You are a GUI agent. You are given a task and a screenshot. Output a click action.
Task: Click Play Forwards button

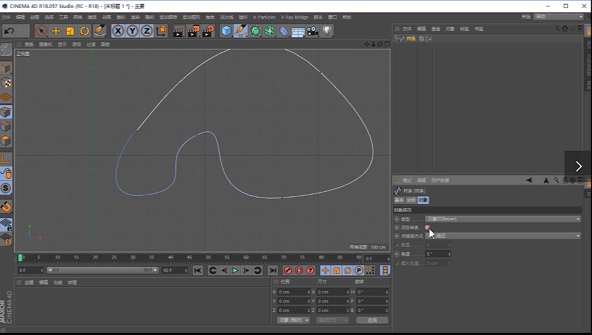tap(235, 270)
